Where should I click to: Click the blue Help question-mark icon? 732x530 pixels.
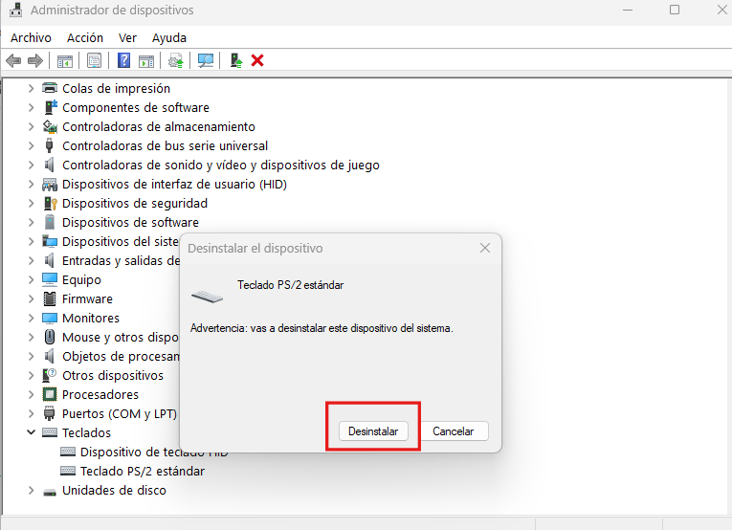click(123, 60)
